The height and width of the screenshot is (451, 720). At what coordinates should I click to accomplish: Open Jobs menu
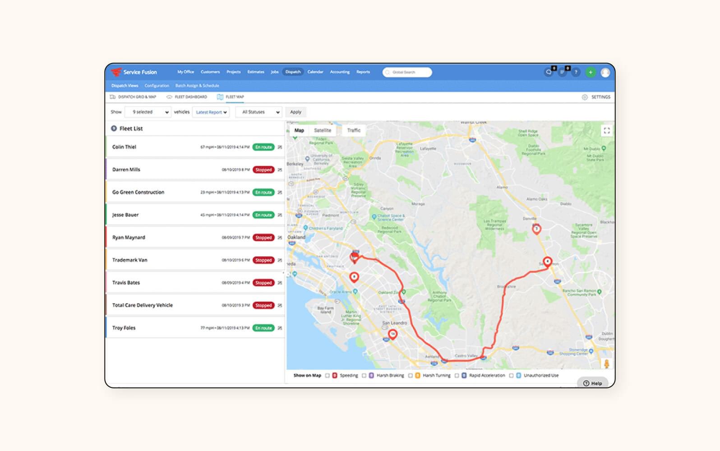click(275, 72)
